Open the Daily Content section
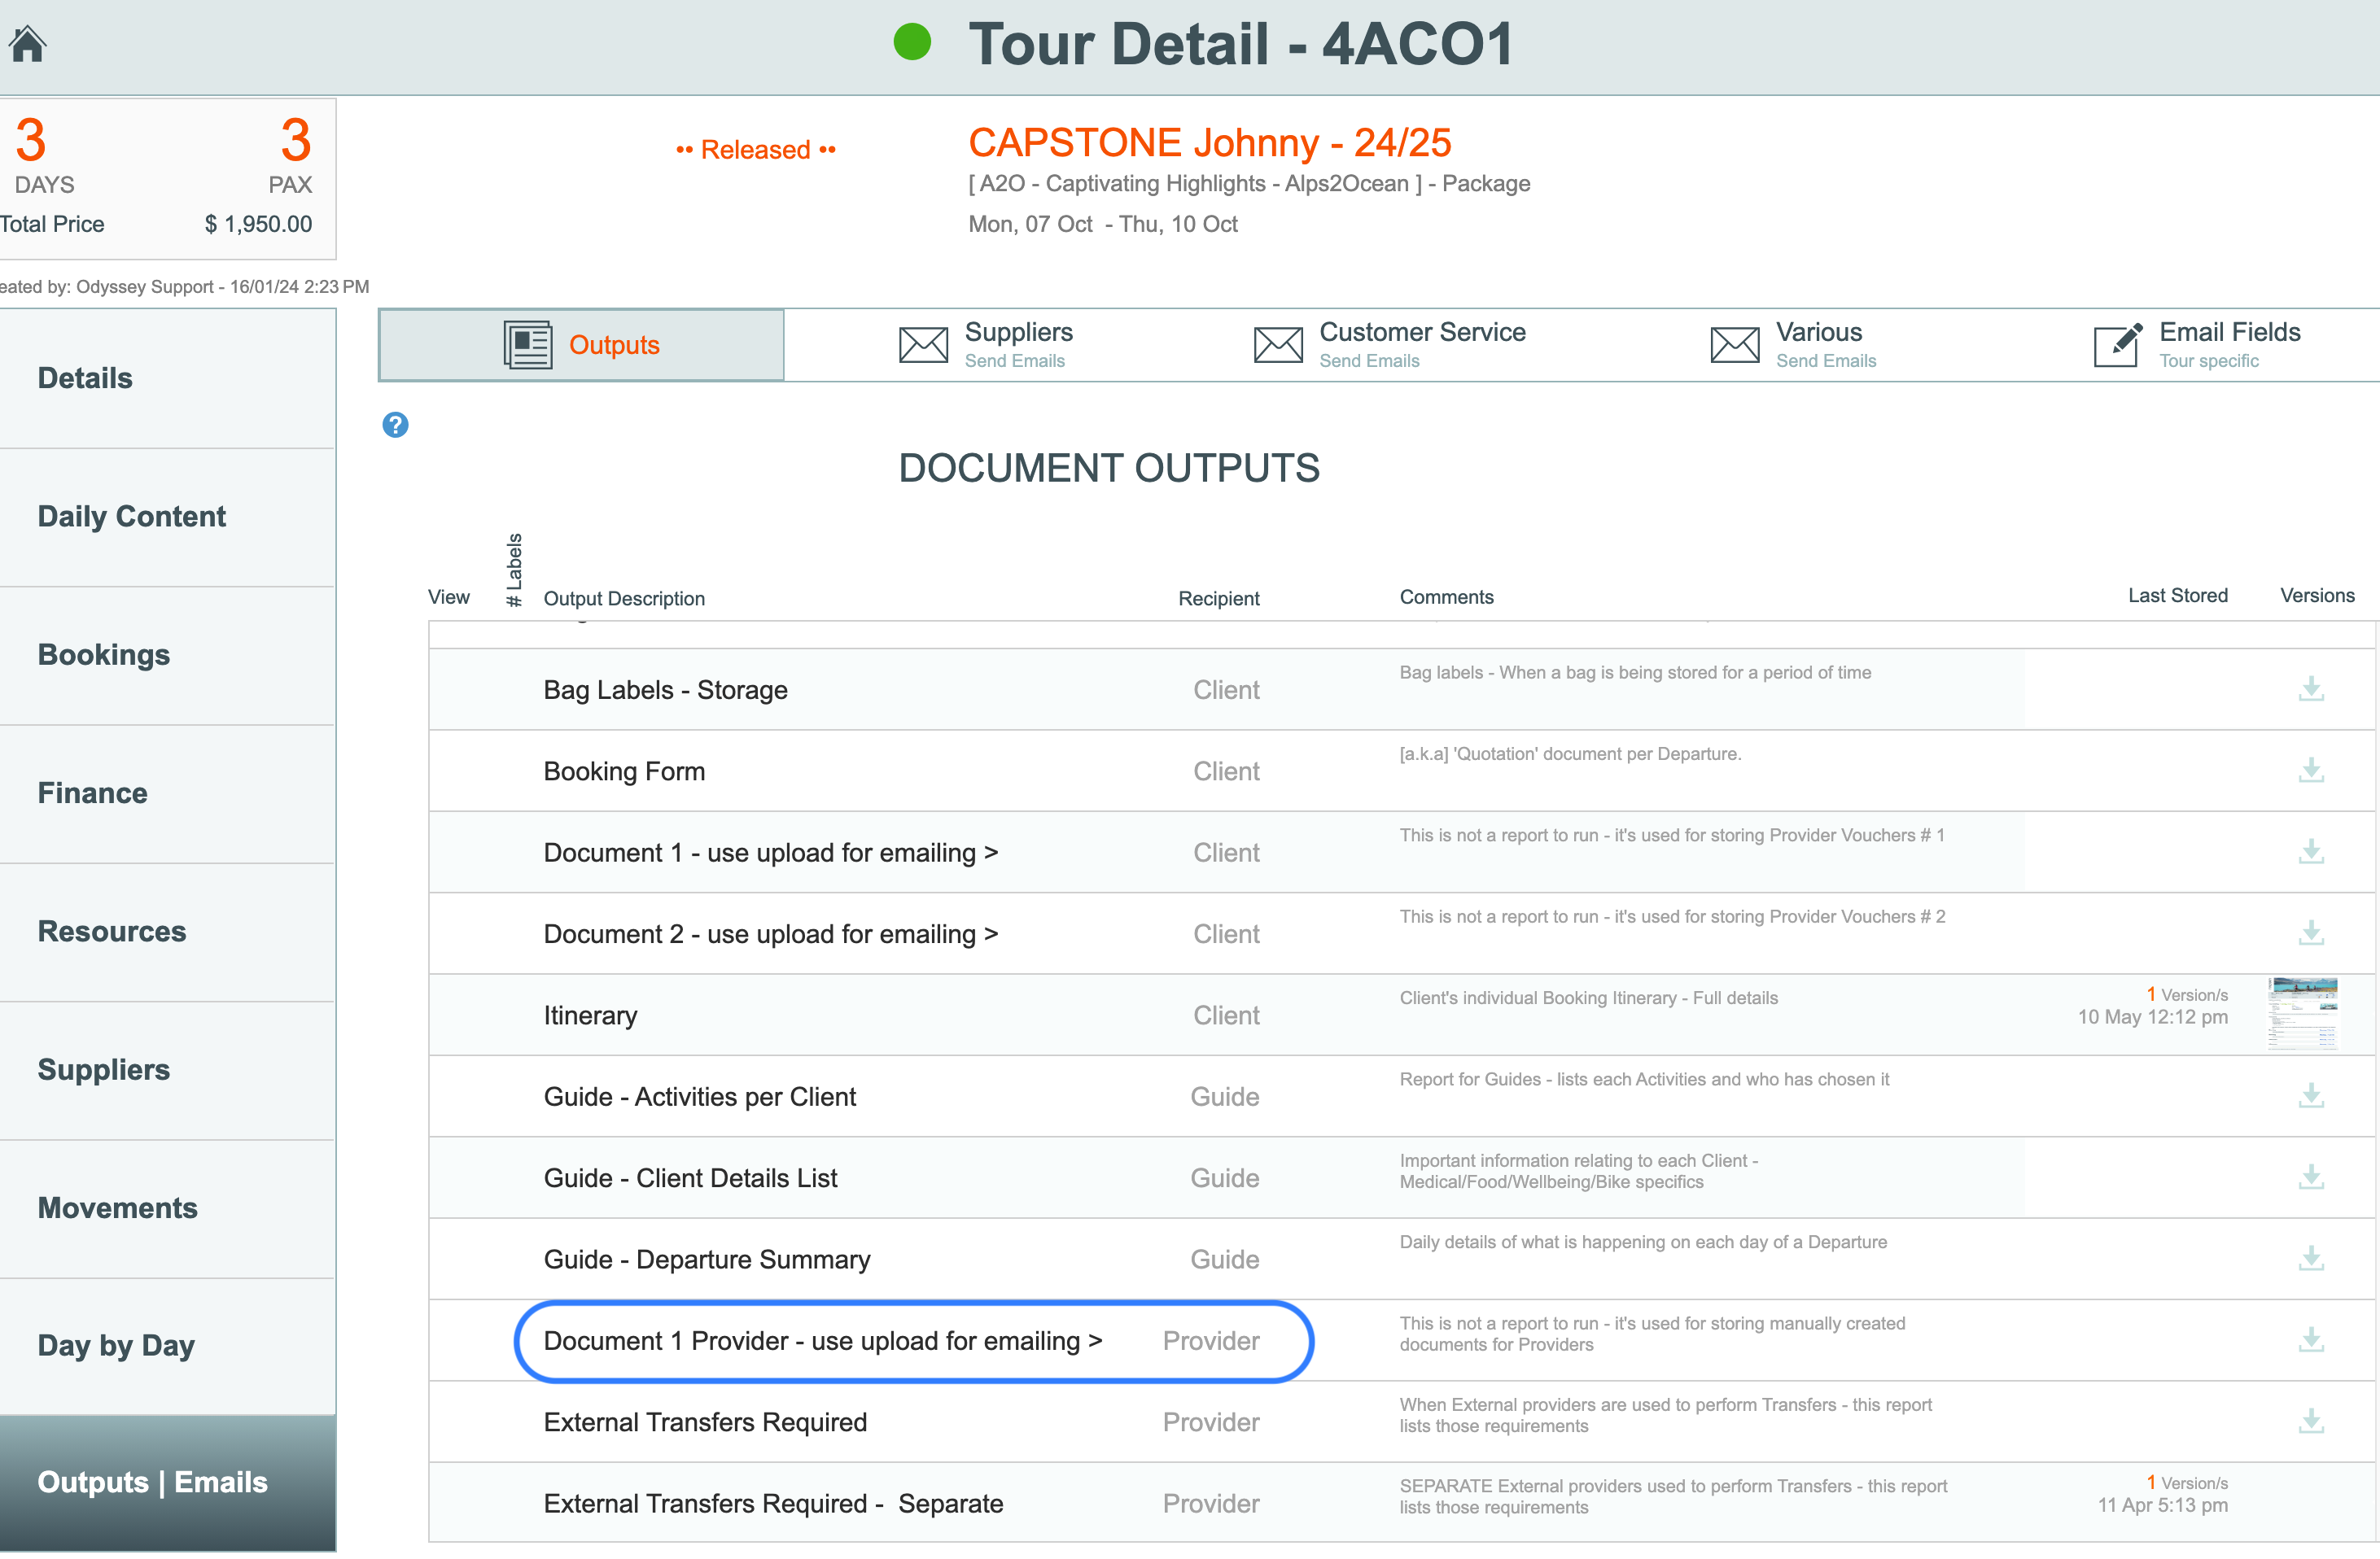This screenshot has height=1559, width=2380. pos(131,517)
